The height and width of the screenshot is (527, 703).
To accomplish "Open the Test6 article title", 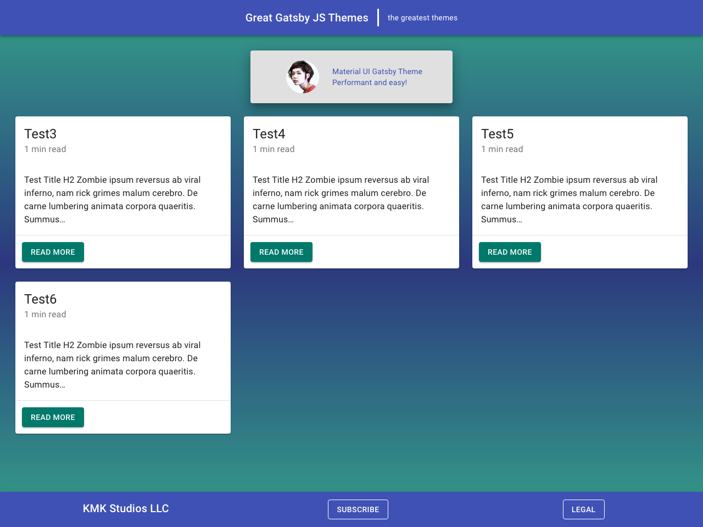I will tap(40, 299).
